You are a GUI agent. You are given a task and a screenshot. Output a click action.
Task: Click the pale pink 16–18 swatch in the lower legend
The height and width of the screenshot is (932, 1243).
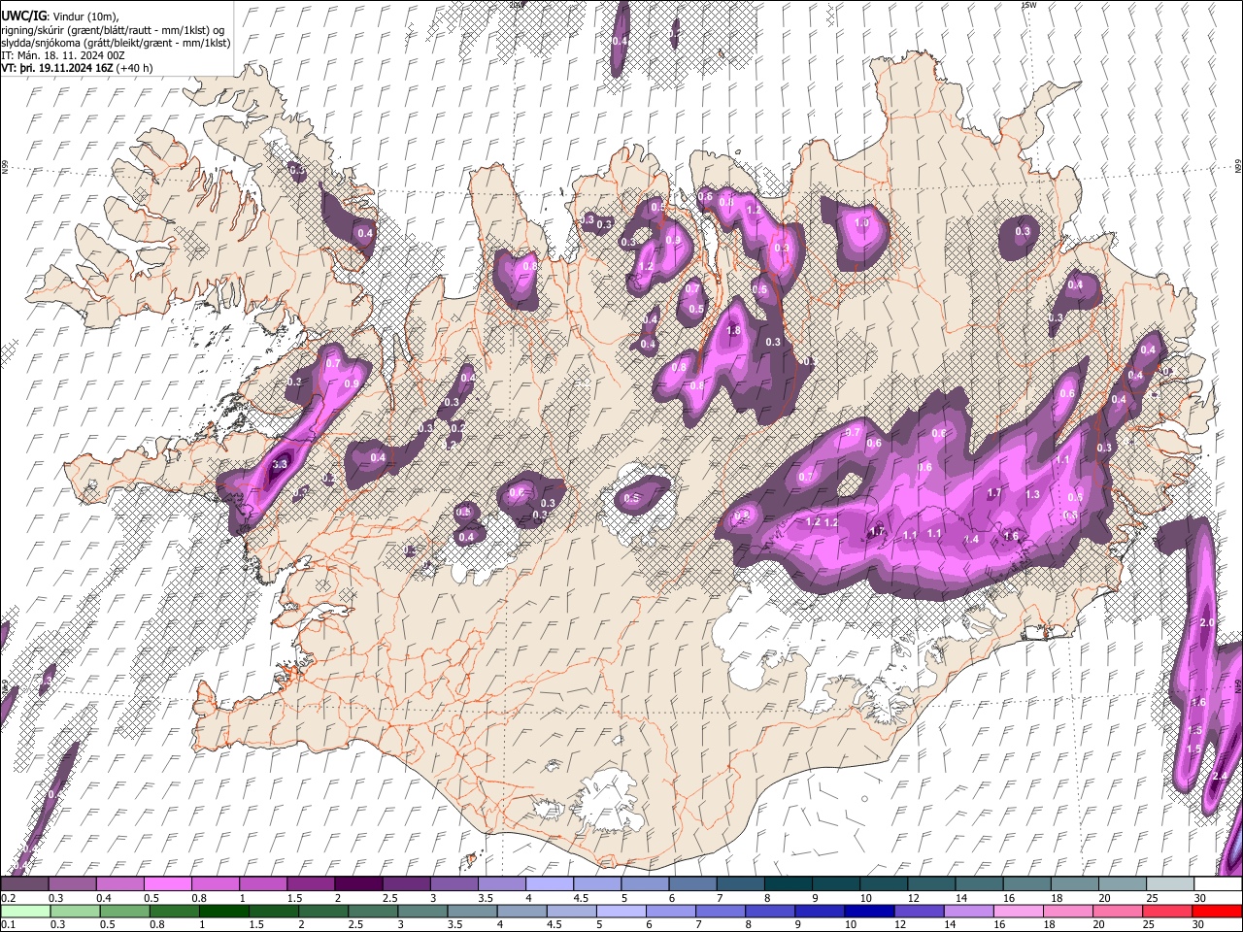1020,911
